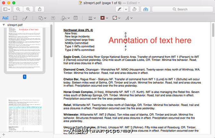The height and width of the screenshot is (138, 215).
Task: Open the Share button
Action: (x=39, y=9)
